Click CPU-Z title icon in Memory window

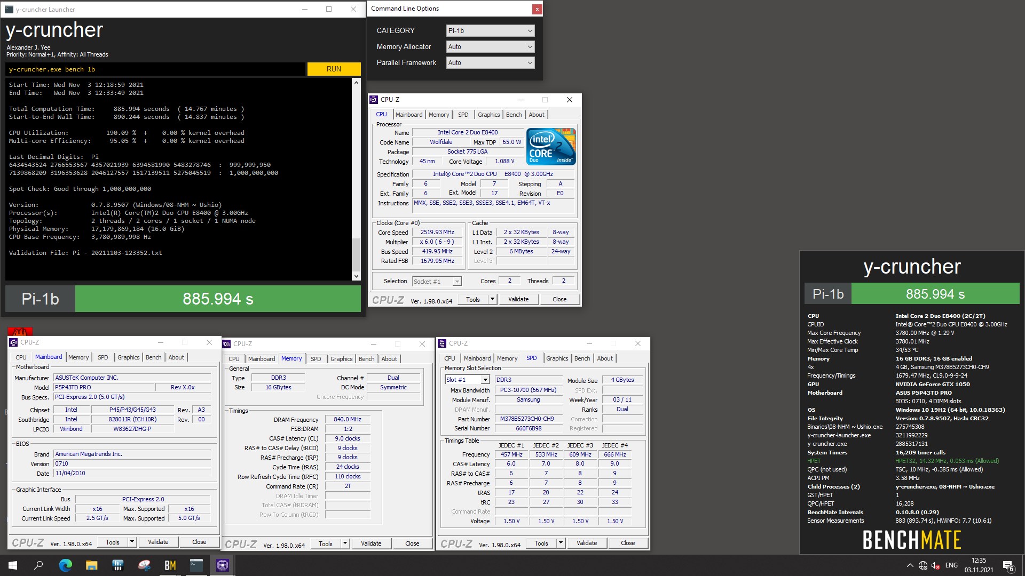point(226,344)
